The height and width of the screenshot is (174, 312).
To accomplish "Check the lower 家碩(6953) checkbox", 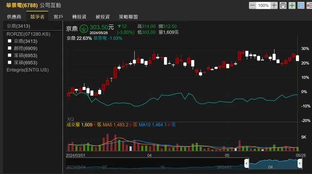I will (x=9, y=62).
